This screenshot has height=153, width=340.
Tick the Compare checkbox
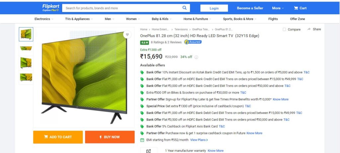click(284, 29)
